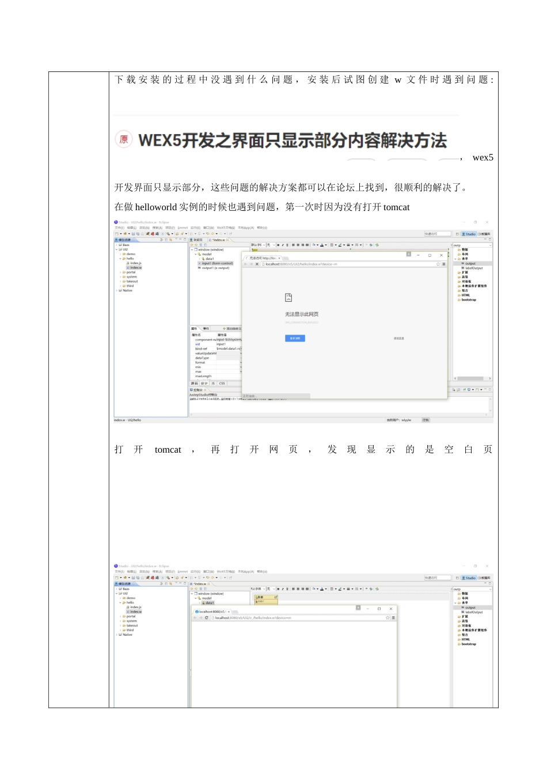Open the 窗口(W) menu

coord(206,227)
